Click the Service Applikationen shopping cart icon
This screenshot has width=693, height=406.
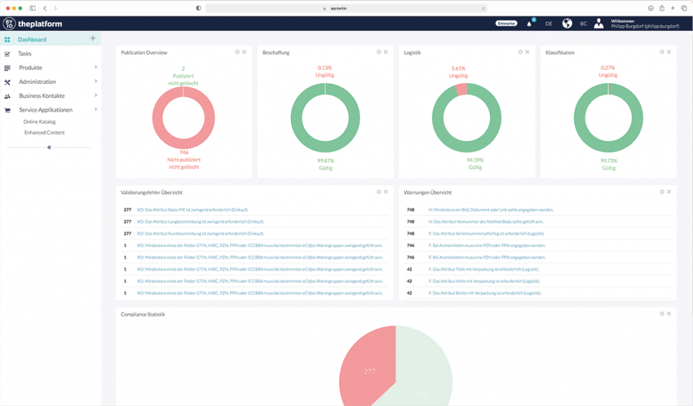pos(8,110)
